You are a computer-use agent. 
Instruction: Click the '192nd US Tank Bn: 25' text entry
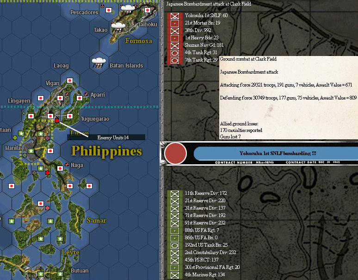pyautogui.click(x=206, y=245)
